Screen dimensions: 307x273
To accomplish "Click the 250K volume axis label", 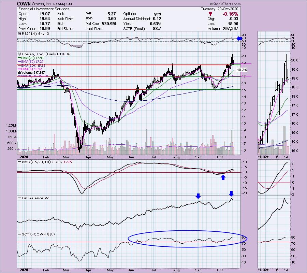I will point(12,149).
